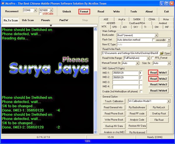Click the Reconnect button
Viewport: 175px width, 144px height.
click(x=12, y=11)
